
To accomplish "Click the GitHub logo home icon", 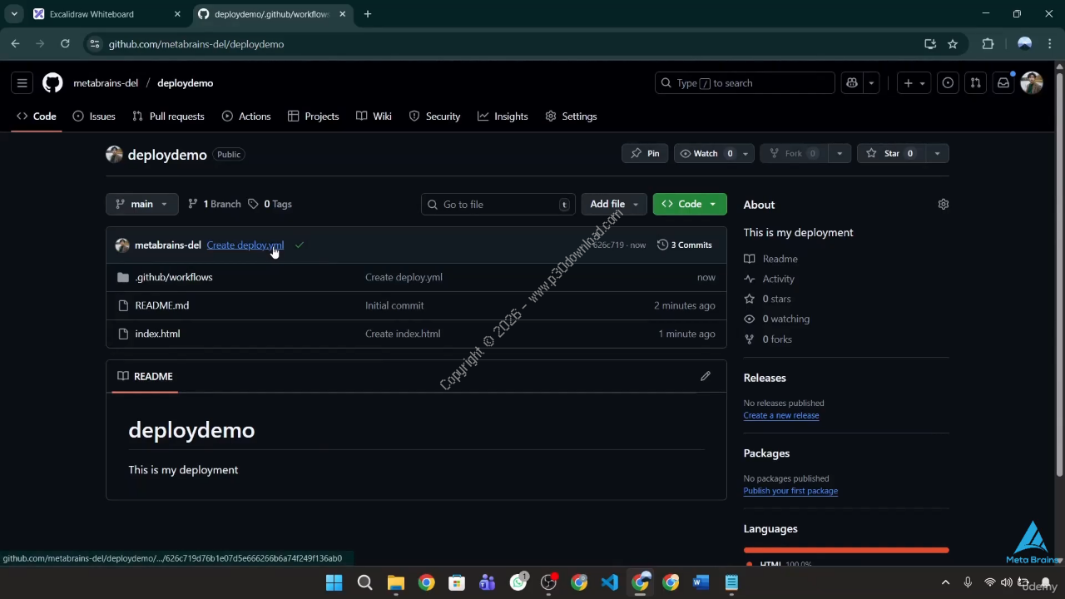I will pos(52,83).
